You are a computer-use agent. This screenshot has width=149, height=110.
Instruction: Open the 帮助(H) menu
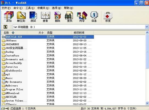coord(68,8)
